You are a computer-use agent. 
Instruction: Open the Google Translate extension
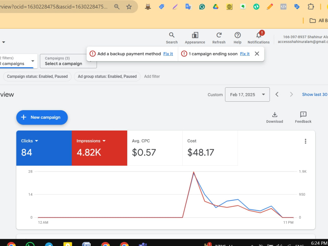188,7
